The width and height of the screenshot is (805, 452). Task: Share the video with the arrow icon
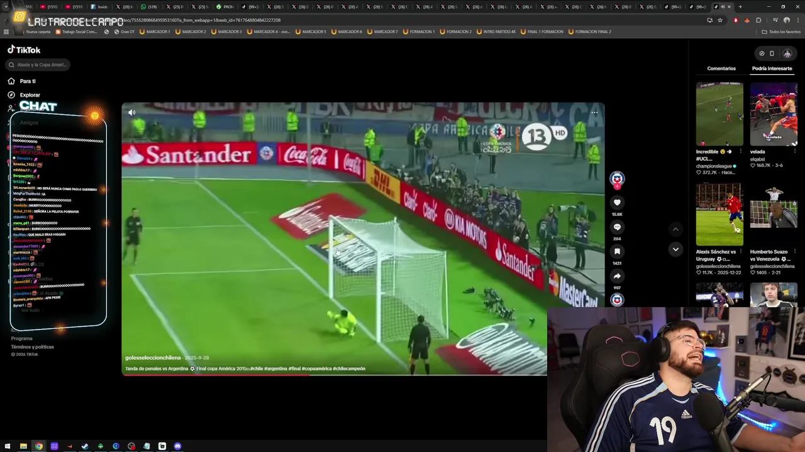(x=617, y=276)
